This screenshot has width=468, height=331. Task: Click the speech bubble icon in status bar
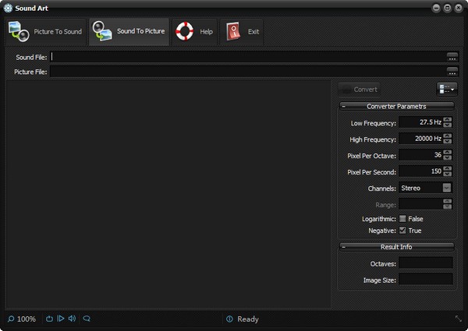tap(87, 319)
